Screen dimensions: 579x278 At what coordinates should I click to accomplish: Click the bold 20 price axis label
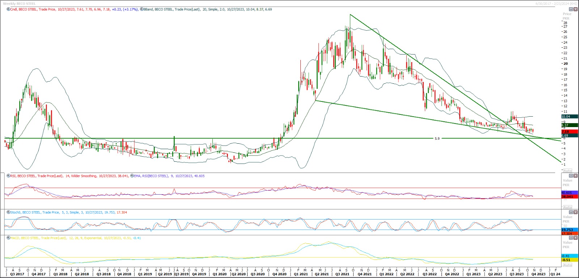coord(566,64)
